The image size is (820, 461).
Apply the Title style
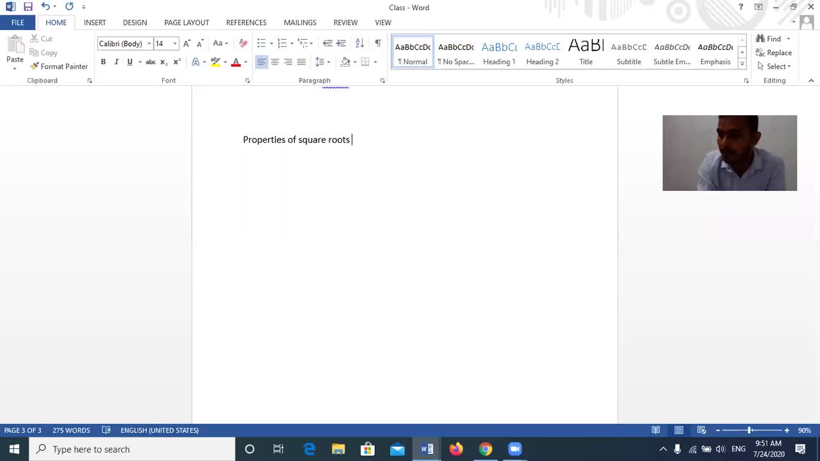(586, 53)
